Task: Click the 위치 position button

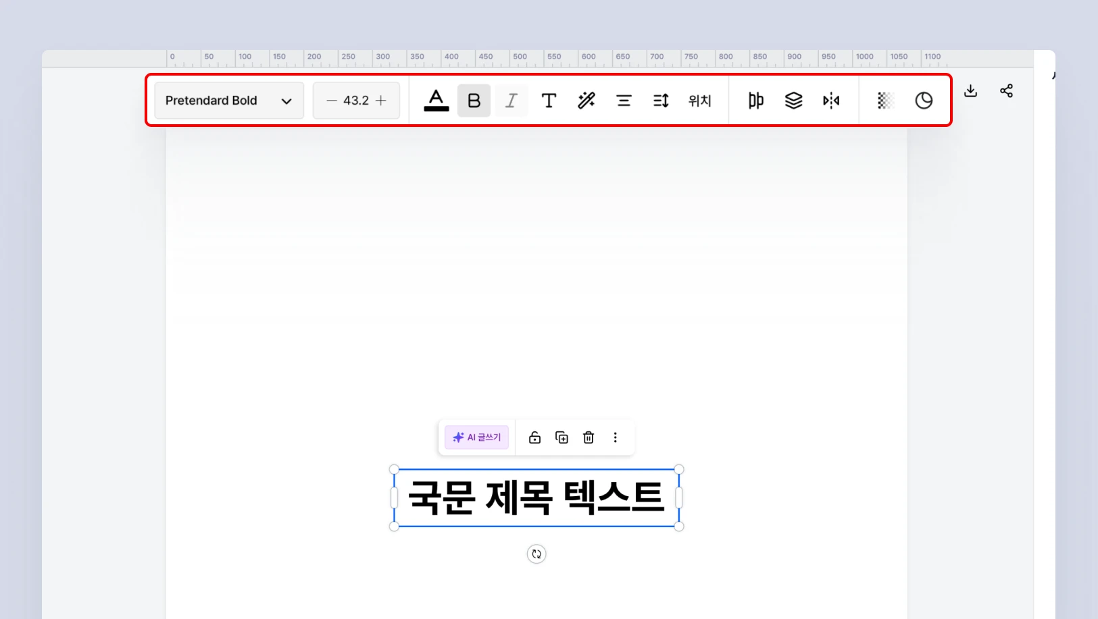Action: pos(700,101)
